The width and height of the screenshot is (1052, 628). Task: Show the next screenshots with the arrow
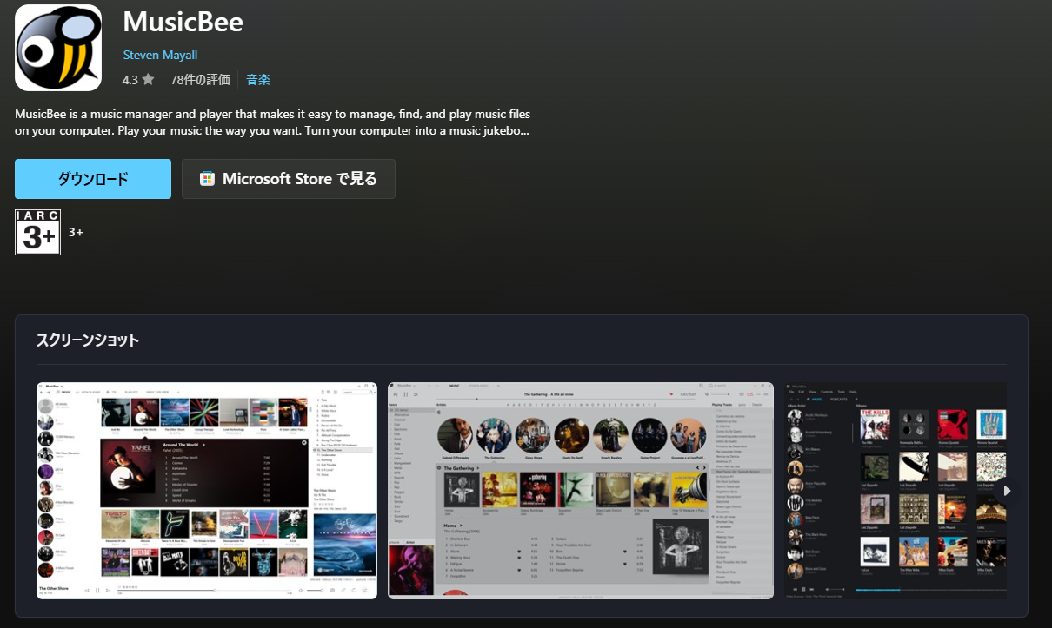[x=1007, y=491]
